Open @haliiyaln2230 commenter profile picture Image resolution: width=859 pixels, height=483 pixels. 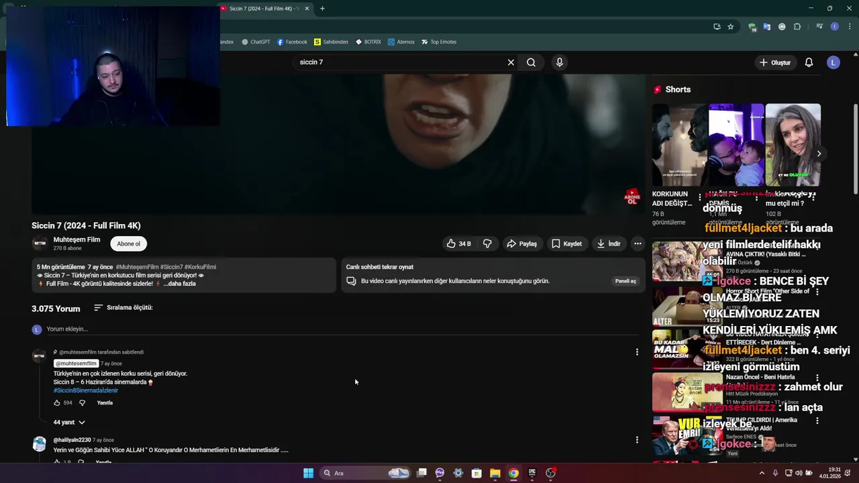click(x=40, y=443)
